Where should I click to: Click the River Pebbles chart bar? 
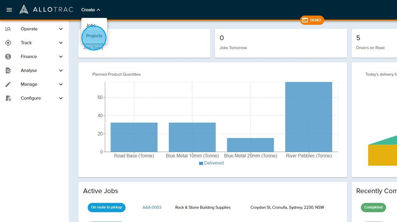pyautogui.click(x=308, y=117)
